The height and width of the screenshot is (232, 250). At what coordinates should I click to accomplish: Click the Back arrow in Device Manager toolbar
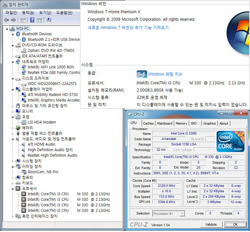pyautogui.click(x=6, y=20)
